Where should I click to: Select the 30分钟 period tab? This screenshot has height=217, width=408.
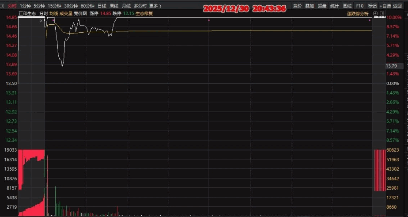71,6
